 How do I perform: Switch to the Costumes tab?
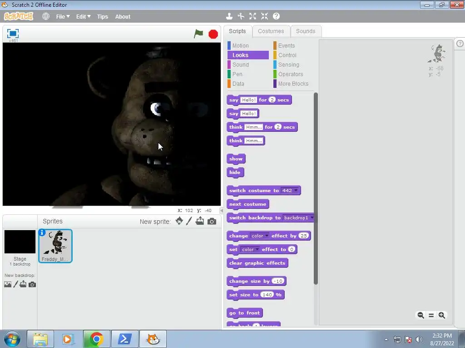271,31
